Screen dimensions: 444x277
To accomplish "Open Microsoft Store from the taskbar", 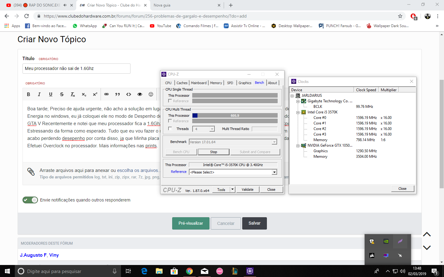I will (174, 271).
